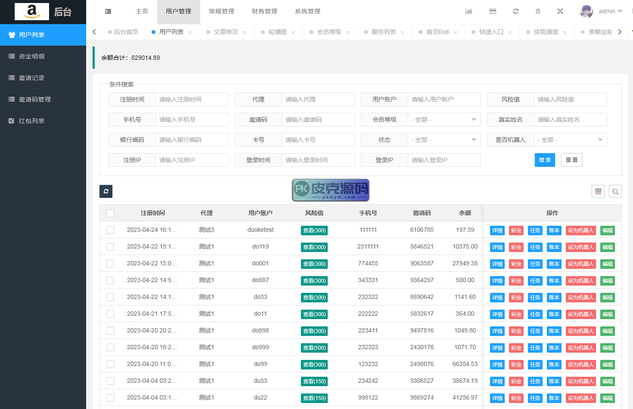The width and height of the screenshot is (633, 409).
Task: Click the 用户账户 input field
Action: pos(444,99)
